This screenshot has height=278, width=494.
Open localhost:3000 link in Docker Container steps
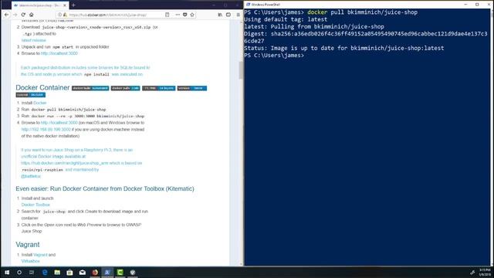click(59, 123)
